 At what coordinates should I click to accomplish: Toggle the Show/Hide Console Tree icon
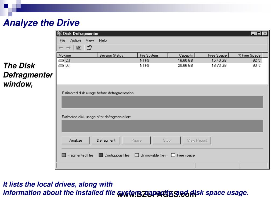coord(79,48)
